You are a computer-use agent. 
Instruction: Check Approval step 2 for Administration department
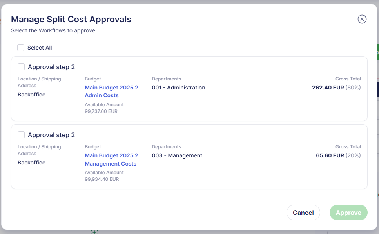21,67
